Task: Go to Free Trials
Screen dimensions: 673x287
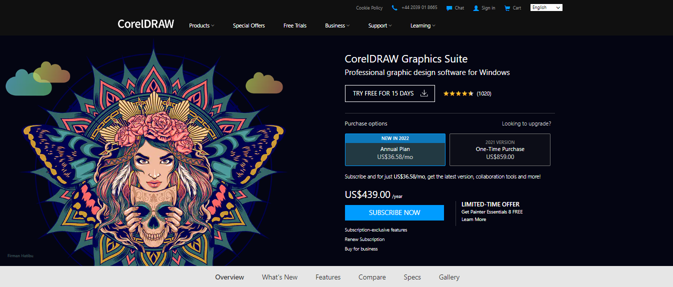Action: pos(295,25)
